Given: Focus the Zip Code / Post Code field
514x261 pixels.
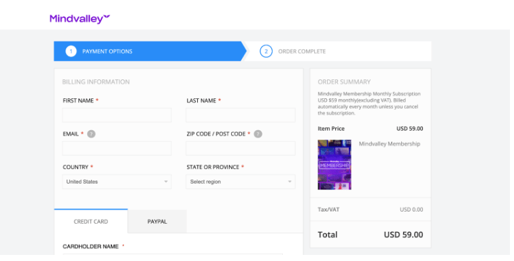Looking at the screenshot, I should tap(241, 148).
